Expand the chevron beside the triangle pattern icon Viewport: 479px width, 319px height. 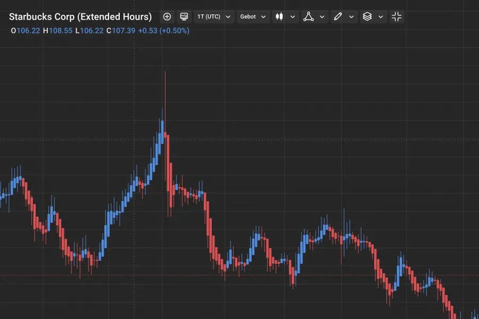323,17
